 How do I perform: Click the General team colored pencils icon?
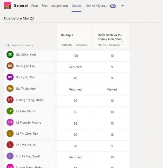8,5
